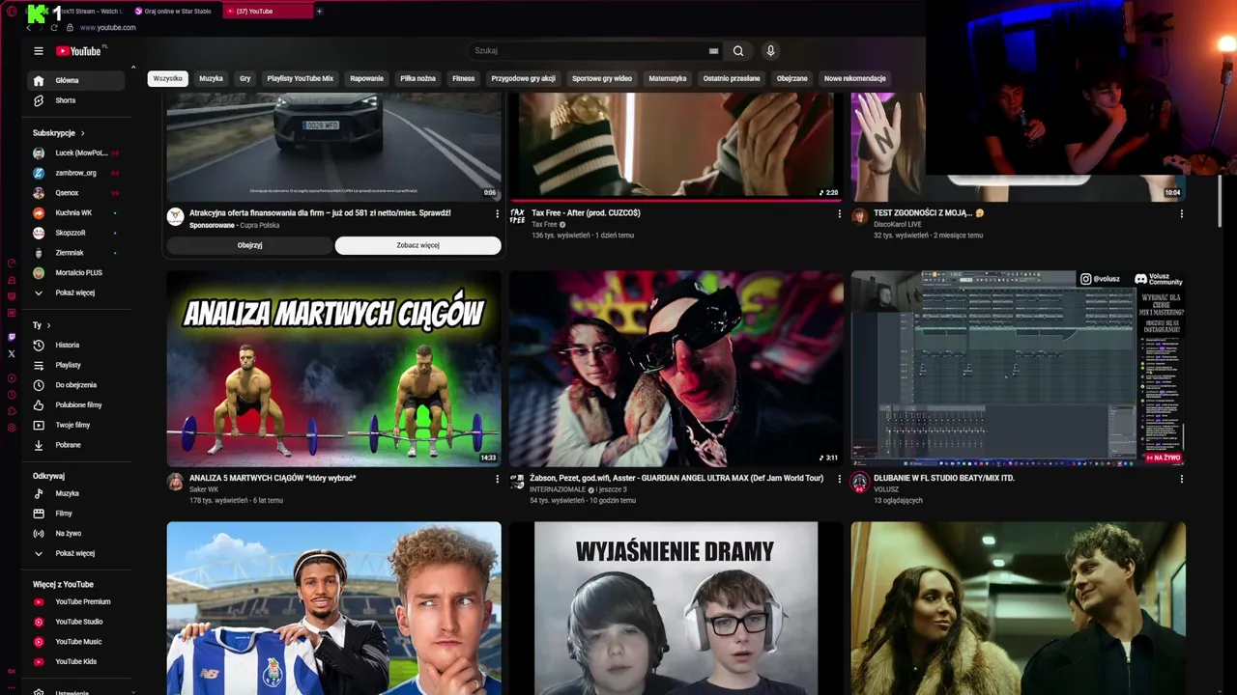Start voice search with the microphone
The width and height of the screenshot is (1237, 695).
tap(770, 51)
